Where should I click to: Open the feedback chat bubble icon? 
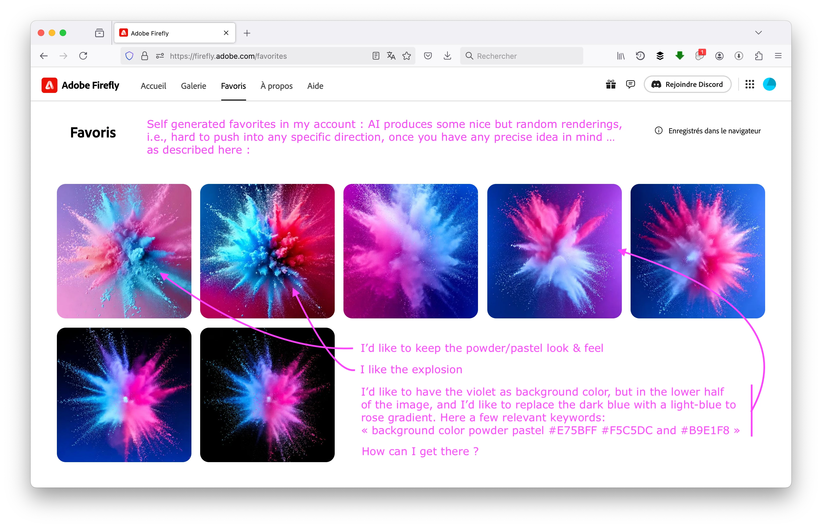click(x=630, y=84)
